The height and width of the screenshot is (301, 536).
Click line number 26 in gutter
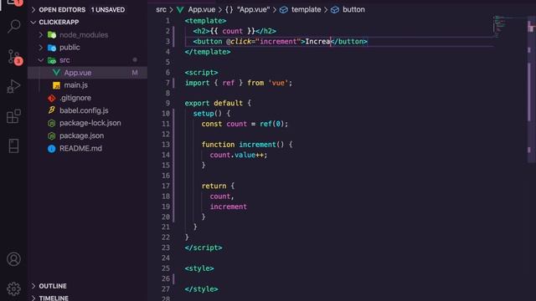[166, 278]
